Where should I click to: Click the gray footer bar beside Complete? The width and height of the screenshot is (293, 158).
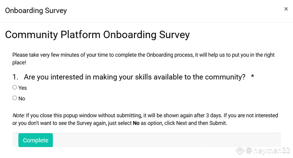(x=167, y=140)
